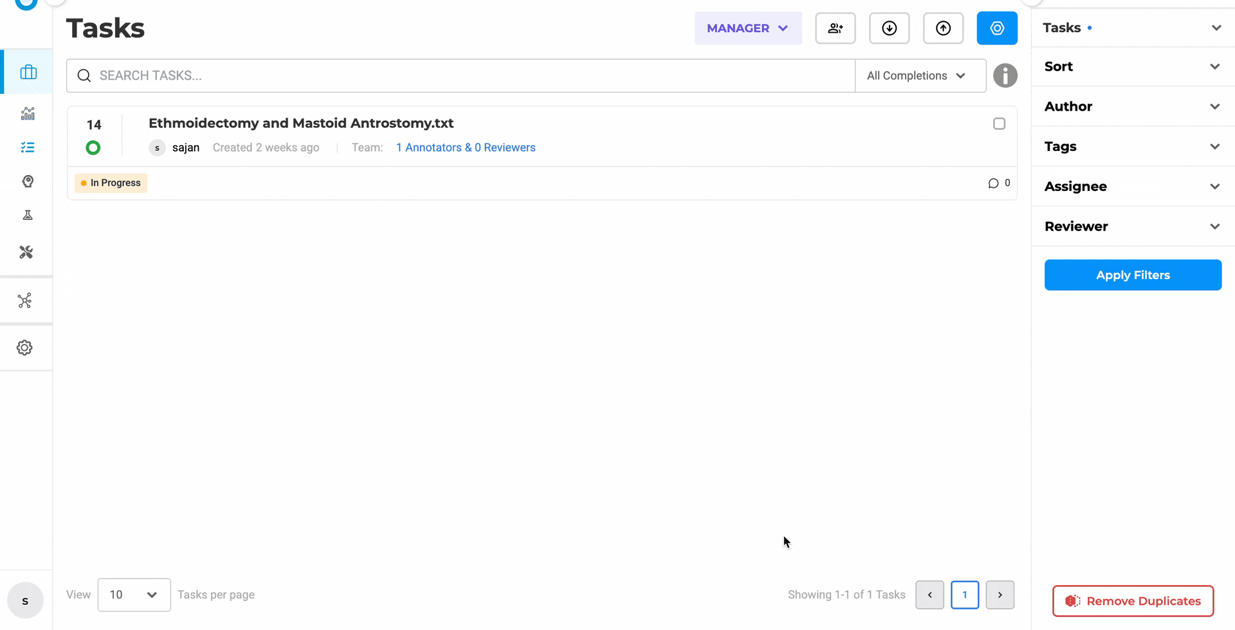Open the 1 Annotators & 0 Reviewers link

[466, 147]
